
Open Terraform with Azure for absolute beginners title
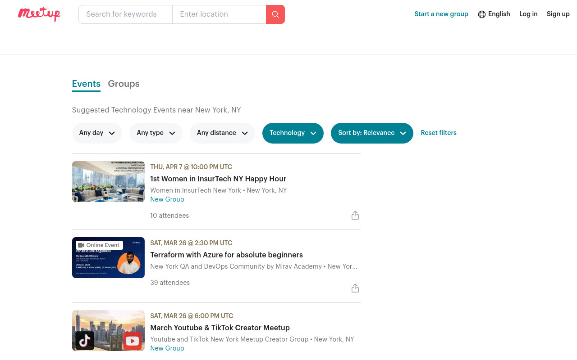(x=226, y=255)
